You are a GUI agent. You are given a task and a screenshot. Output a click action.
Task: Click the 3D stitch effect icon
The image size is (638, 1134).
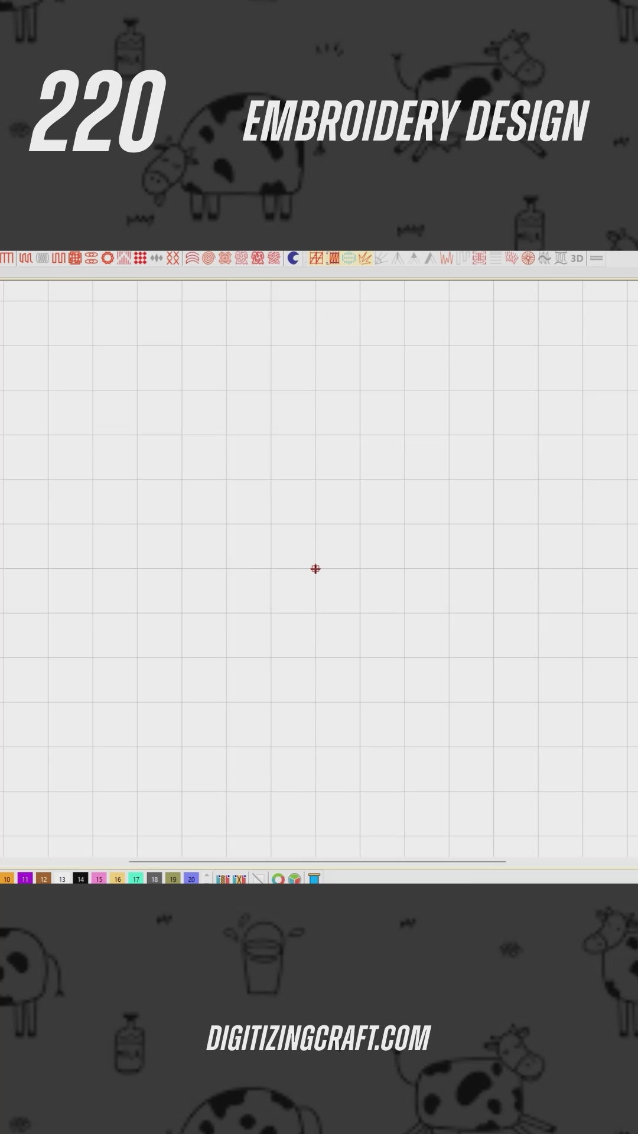pos(577,258)
